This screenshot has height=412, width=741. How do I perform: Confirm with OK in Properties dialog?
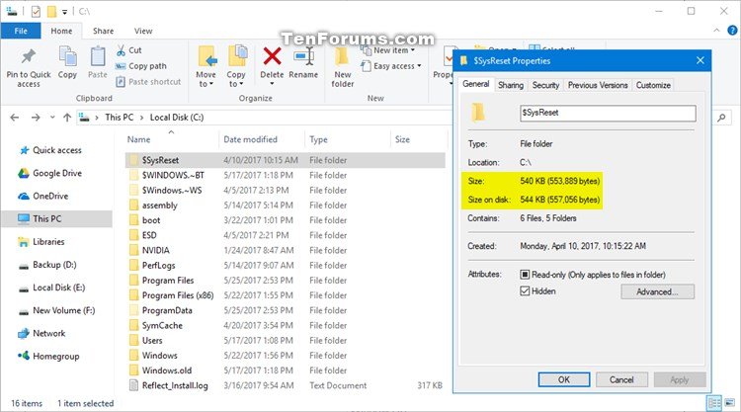[x=564, y=379]
